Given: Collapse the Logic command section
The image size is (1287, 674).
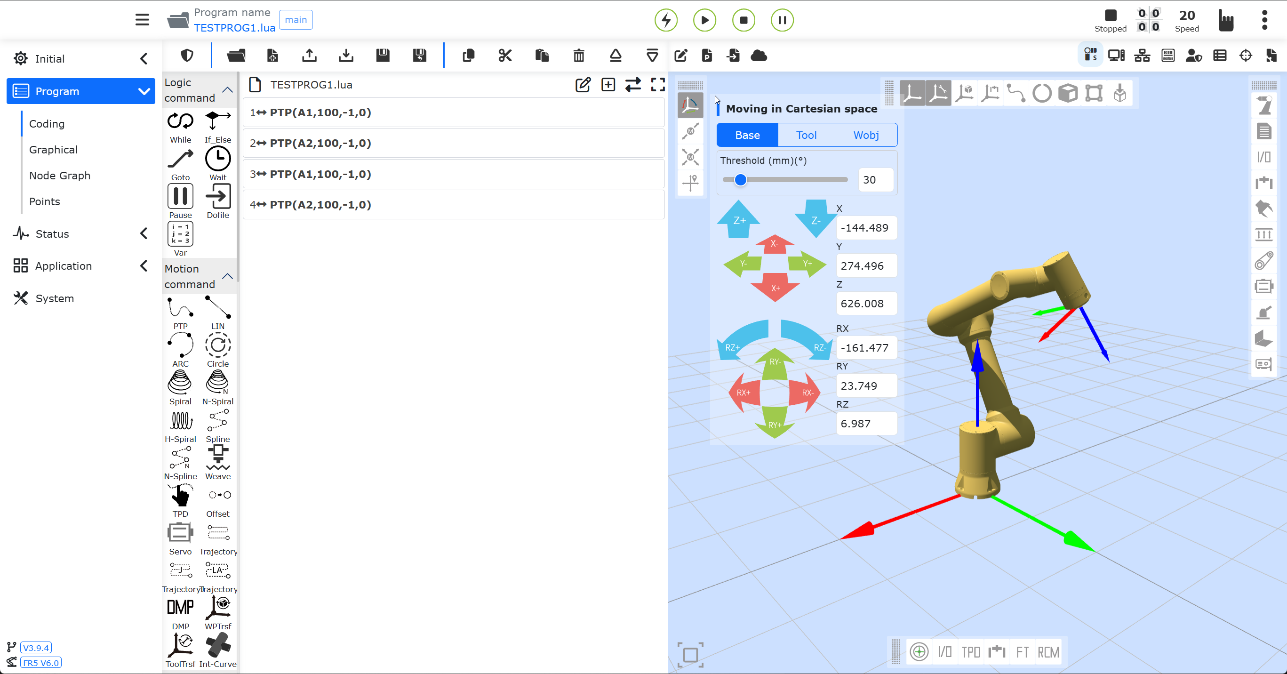Looking at the screenshot, I should 227,90.
